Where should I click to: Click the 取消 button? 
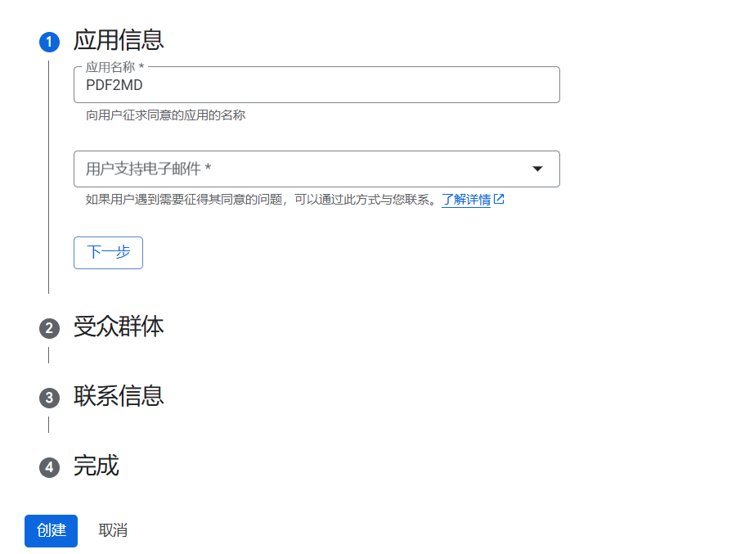point(113,531)
